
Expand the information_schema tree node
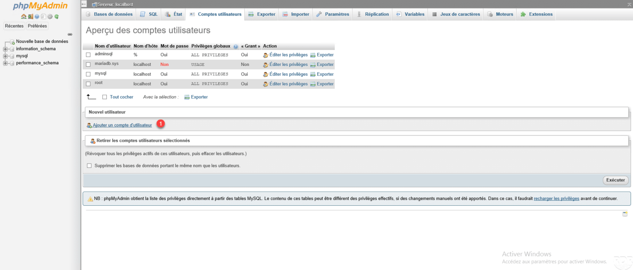tap(5, 49)
